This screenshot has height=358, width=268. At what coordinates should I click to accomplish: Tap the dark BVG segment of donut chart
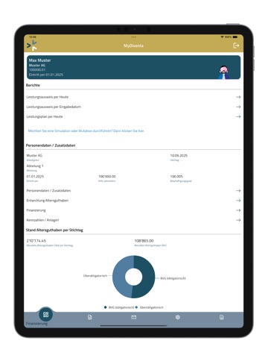147,278
